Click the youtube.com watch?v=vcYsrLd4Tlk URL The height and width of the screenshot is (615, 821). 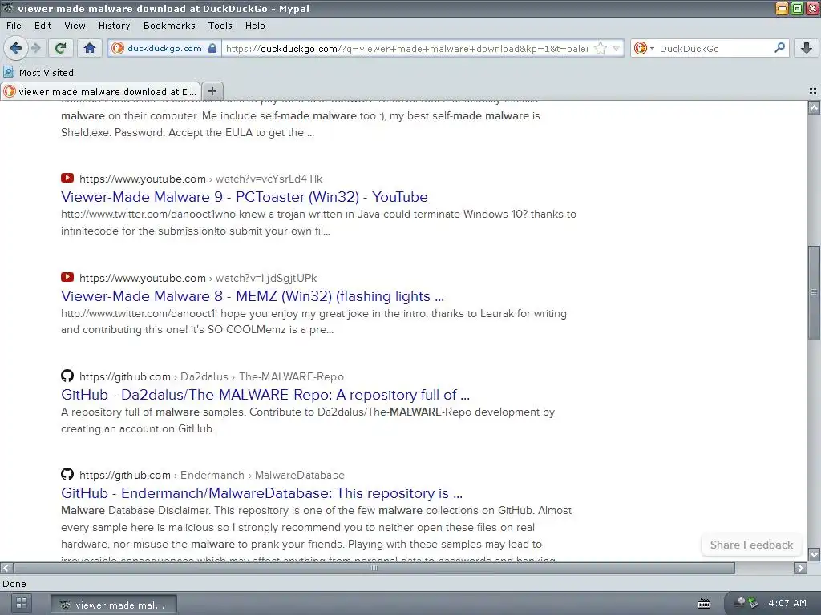[x=201, y=179]
